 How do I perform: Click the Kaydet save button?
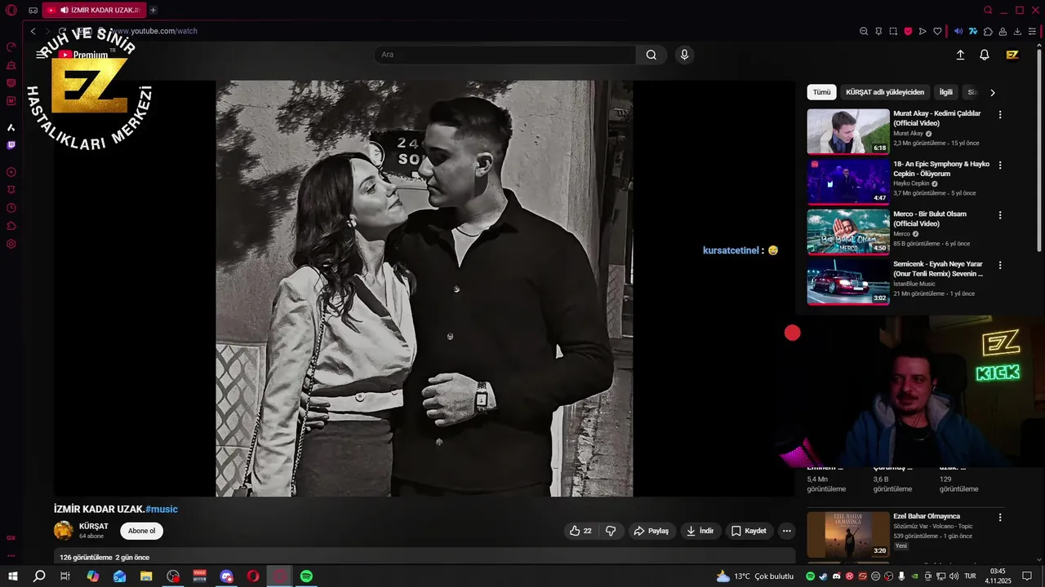[749, 531]
